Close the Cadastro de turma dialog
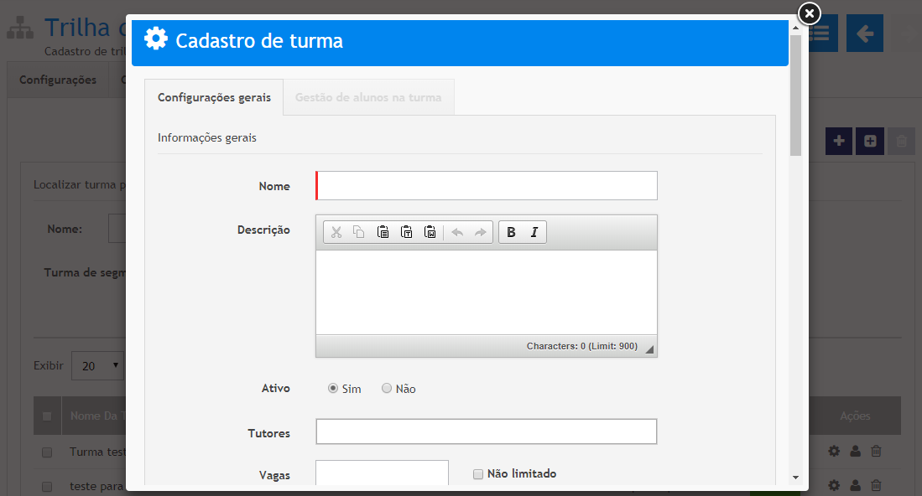This screenshot has height=496, width=922. pyautogui.click(x=808, y=13)
